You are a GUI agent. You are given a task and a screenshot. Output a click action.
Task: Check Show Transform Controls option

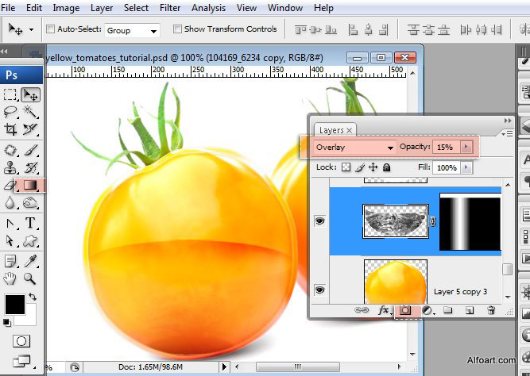point(177,29)
